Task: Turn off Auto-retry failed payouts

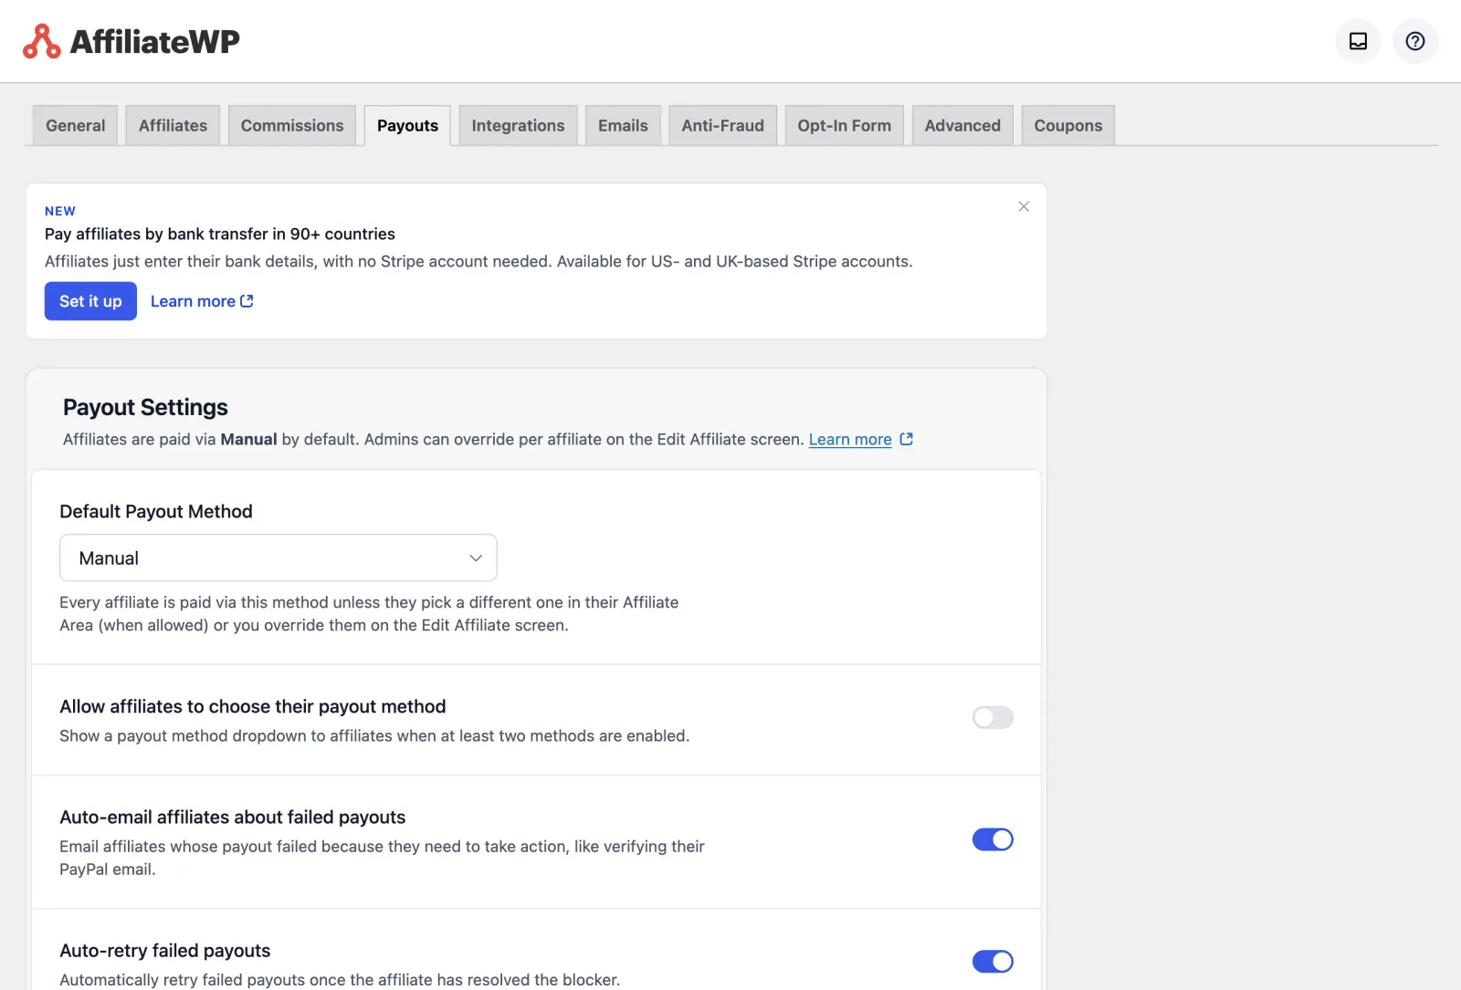Action: 993,961
